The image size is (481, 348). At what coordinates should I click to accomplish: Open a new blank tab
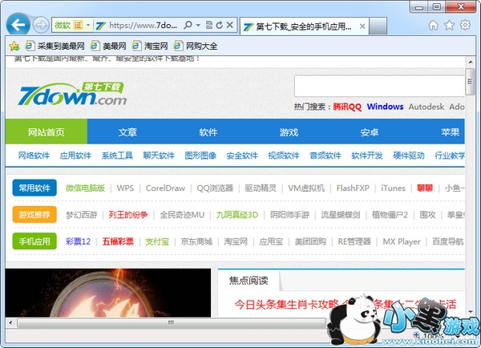pyautogui.click(x=378, y=26)
